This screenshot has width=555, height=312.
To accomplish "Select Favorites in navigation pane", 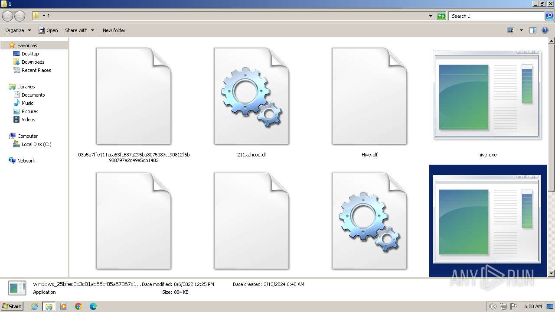I will (x=27, y=45).
